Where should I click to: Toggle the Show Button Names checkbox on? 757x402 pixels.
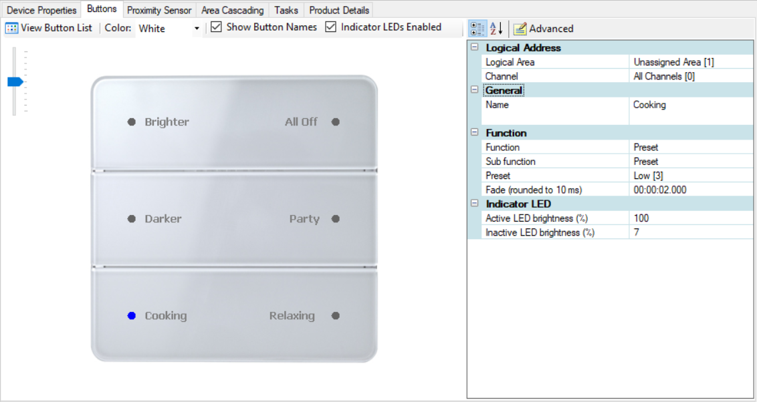pos(215,27)
